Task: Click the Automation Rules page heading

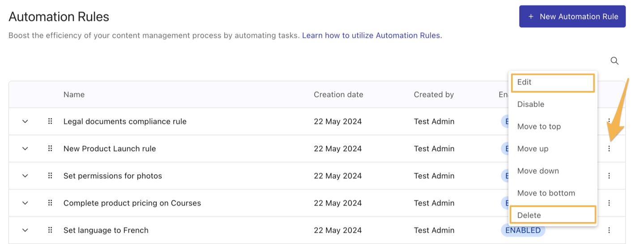Action: pos(59,17)
